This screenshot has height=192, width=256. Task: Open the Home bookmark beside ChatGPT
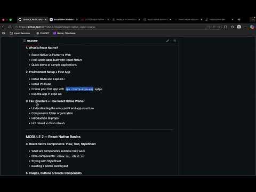pos(65,33)
